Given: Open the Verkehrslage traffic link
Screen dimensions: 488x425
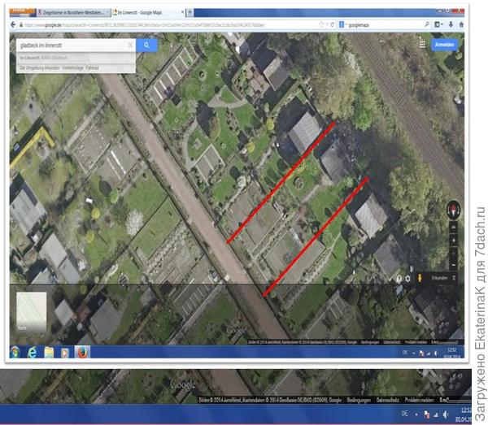Looking at the screenshot, I should click(73, 68).
